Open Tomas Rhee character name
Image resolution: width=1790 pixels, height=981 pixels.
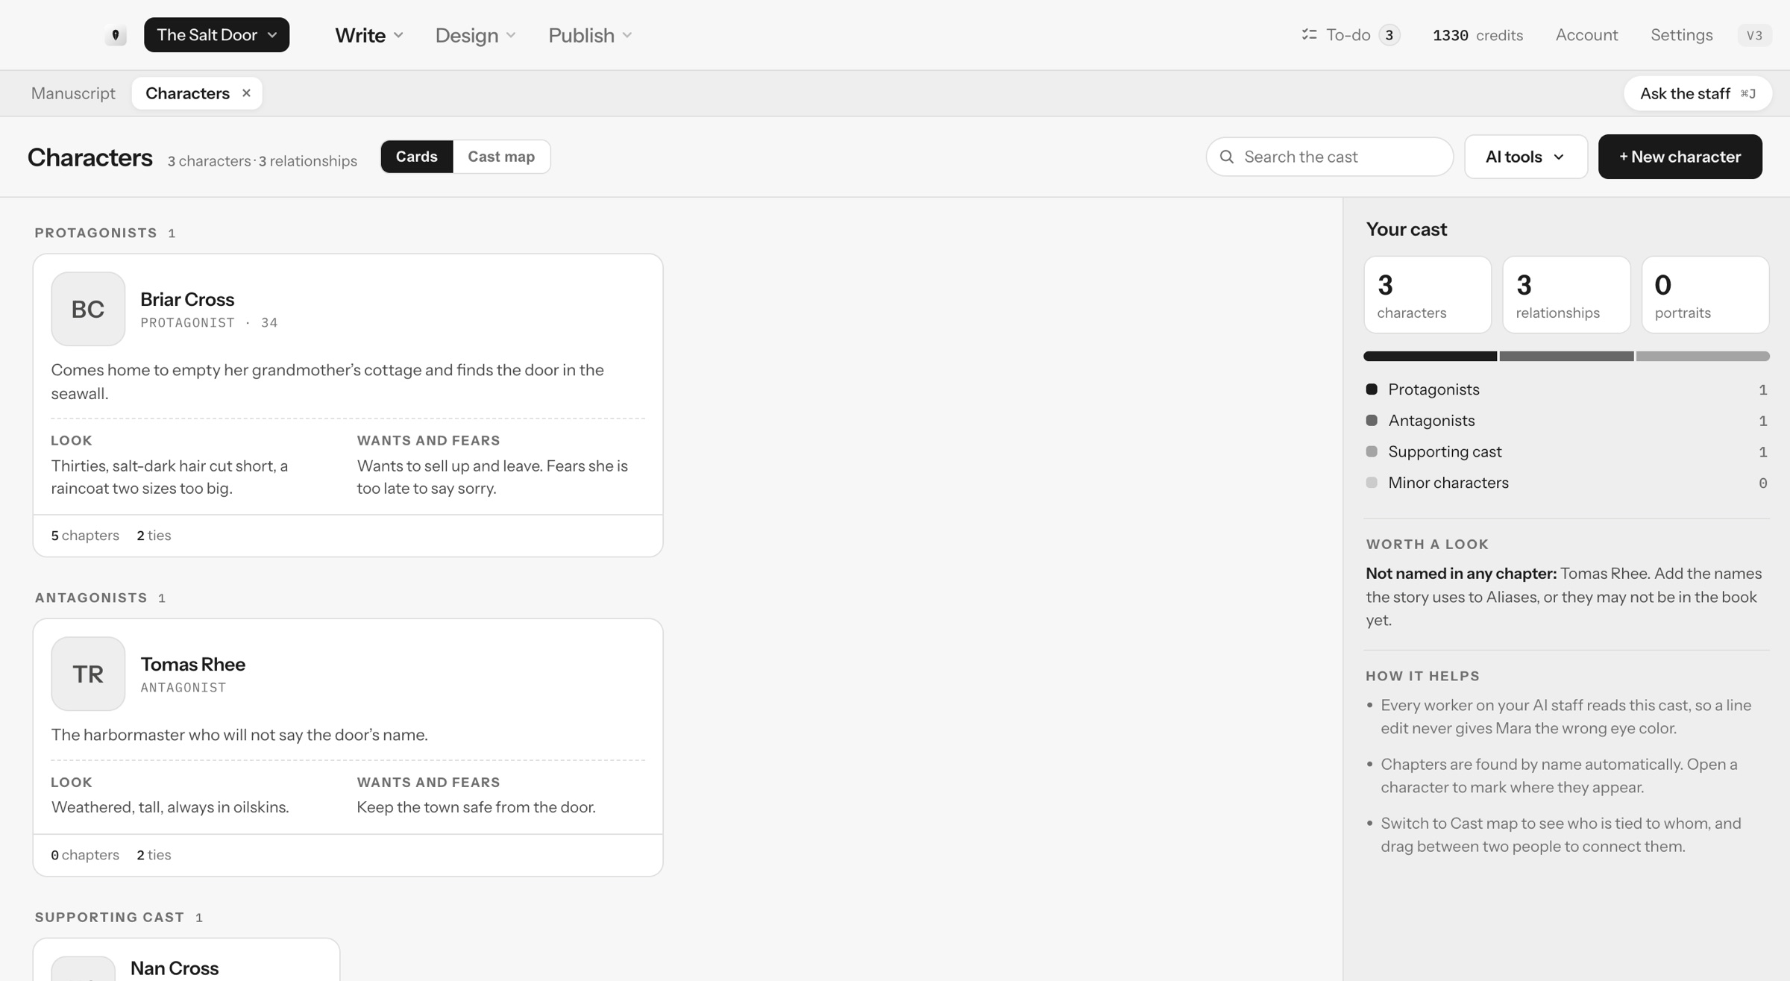pos(192,664)
